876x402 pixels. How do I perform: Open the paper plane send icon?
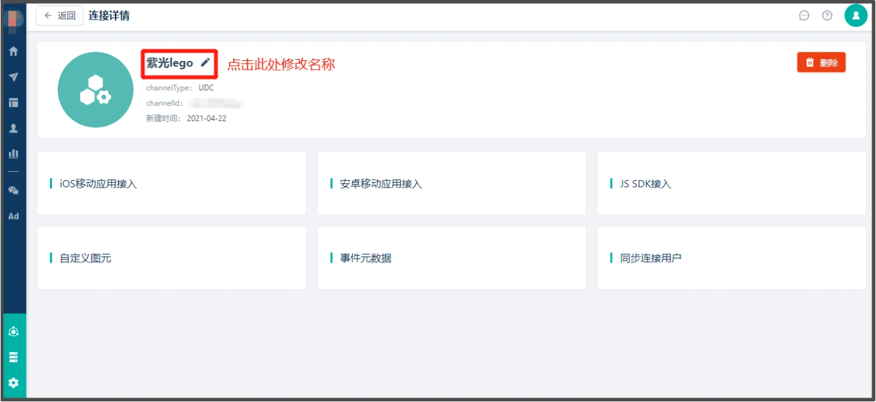pos(13,77)
